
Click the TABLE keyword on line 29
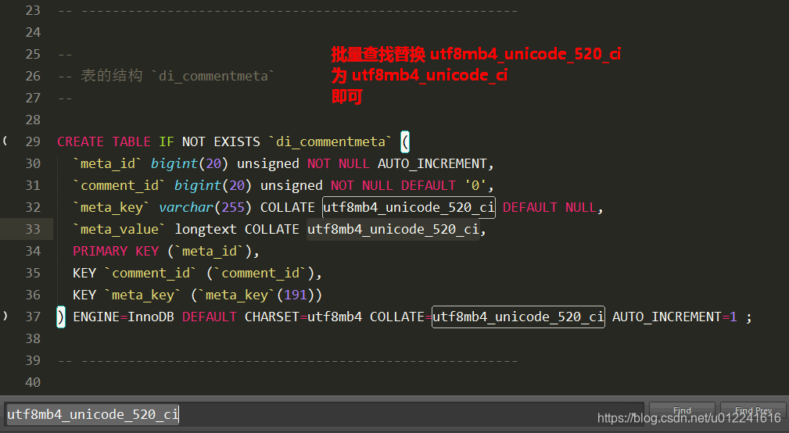[131, 141]
